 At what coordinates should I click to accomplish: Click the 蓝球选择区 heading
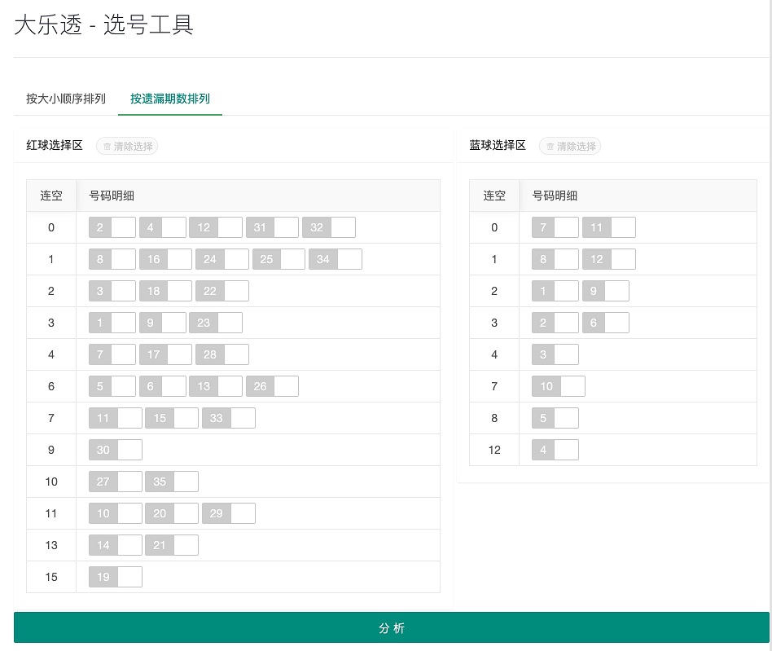pyautogui.click(x=498, y=145)
